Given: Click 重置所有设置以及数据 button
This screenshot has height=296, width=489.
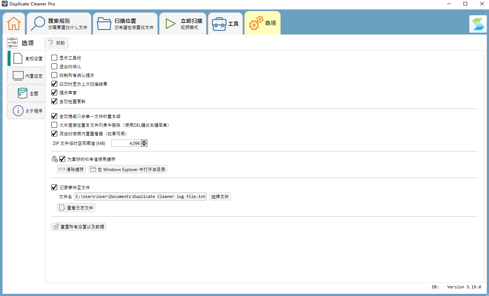Looking at the screenshot, I should pos(79,227).
